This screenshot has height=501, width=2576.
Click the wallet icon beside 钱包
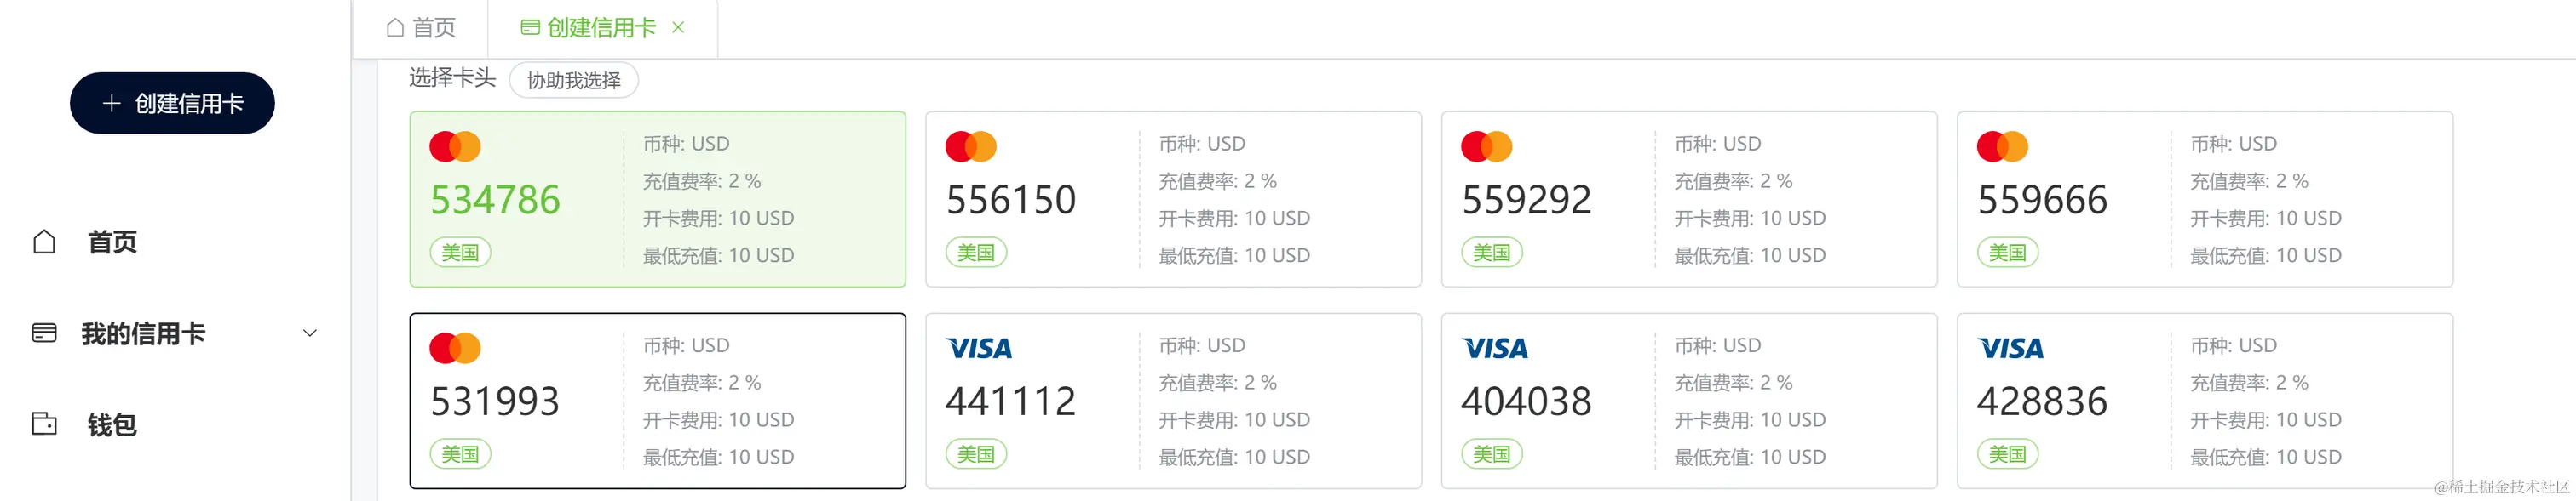[x=44, y=423]
